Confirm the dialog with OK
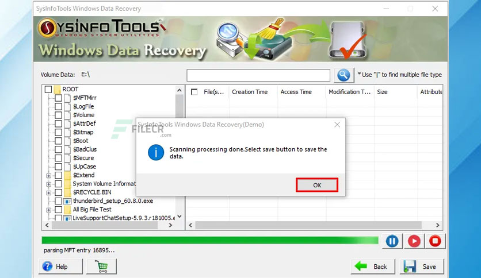The height and width of the screenshot is (278, 481). click(317, 185)
